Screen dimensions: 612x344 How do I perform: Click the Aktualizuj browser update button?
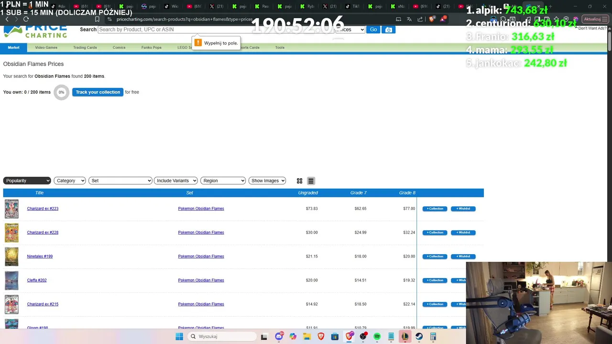(x=594, y=19)
